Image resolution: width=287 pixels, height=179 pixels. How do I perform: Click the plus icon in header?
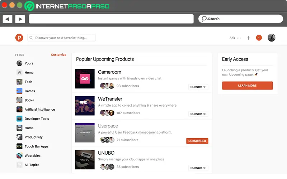coord(248,38)
